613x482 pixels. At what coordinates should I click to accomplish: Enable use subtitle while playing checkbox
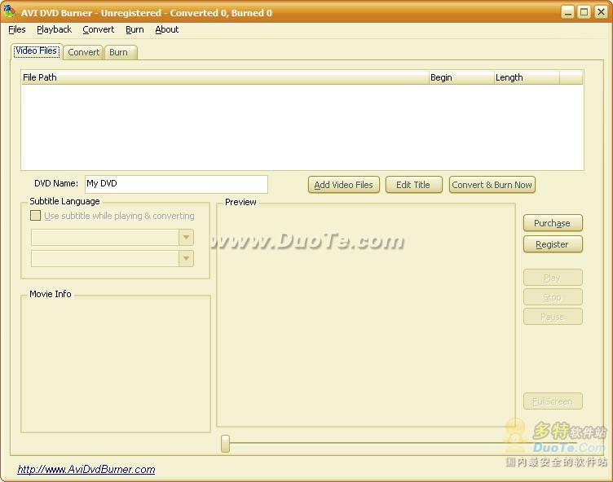pyautogui.click(x=35, y=216)
